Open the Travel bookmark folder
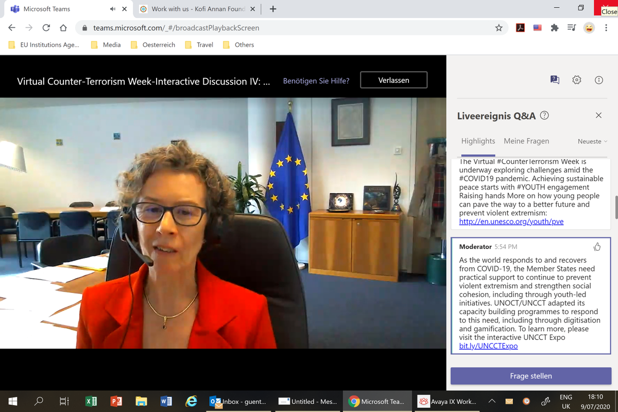The image size is (618, 412). (199, 45)
